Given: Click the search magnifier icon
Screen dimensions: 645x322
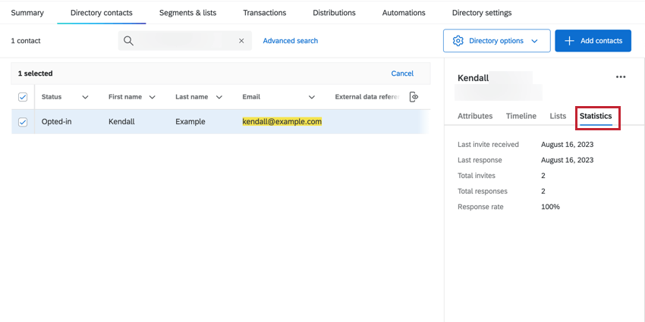Looking at the screenshot, I should click(129, 41).
